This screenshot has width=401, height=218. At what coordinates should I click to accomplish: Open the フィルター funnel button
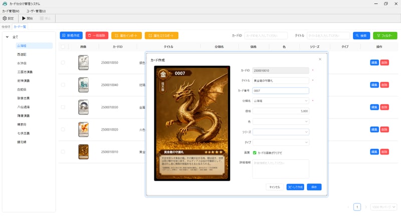[385, 35]
